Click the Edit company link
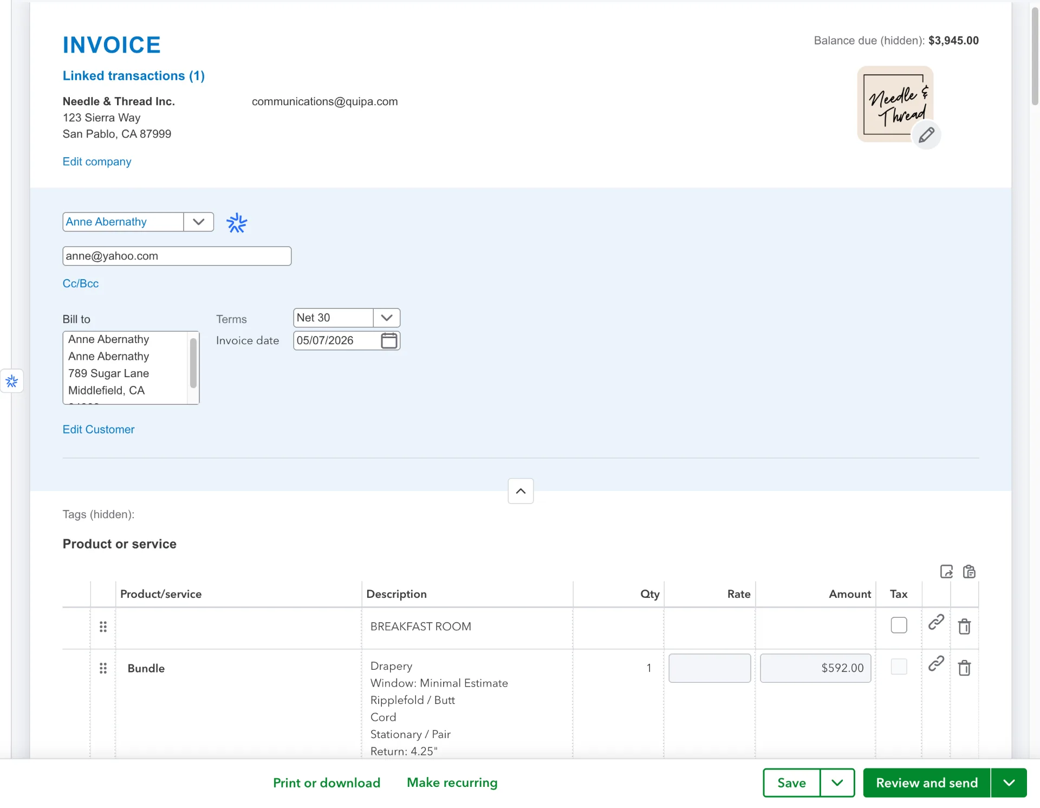1040x808 pixels. [x=97, y=161]
